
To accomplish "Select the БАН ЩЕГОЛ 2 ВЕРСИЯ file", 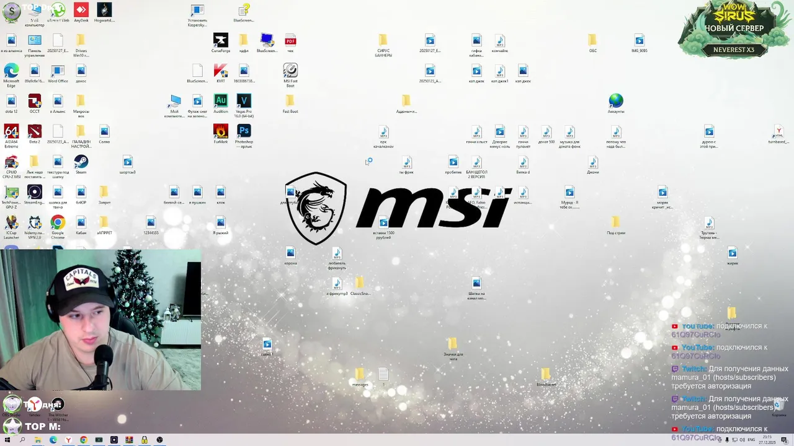I will (x=476, y=167).
